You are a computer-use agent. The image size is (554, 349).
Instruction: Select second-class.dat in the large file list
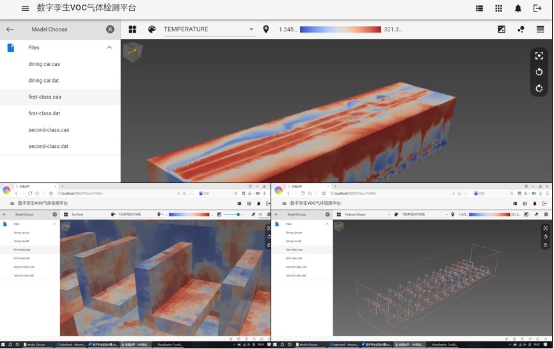tap(48, 147)
